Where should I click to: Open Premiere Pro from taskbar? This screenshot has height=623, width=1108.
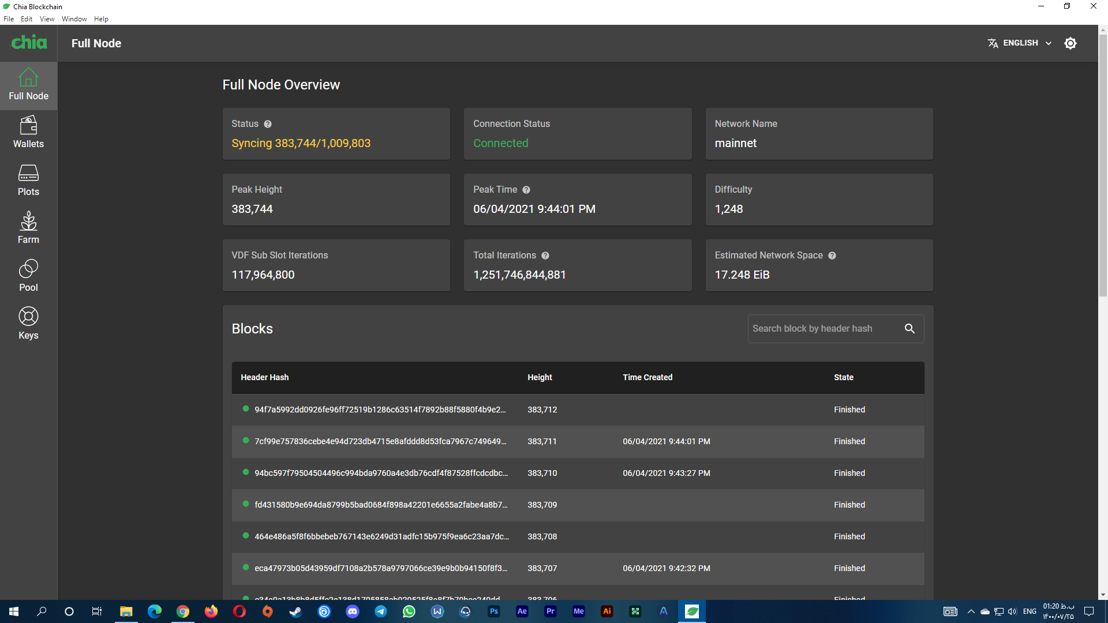(551, 611)
